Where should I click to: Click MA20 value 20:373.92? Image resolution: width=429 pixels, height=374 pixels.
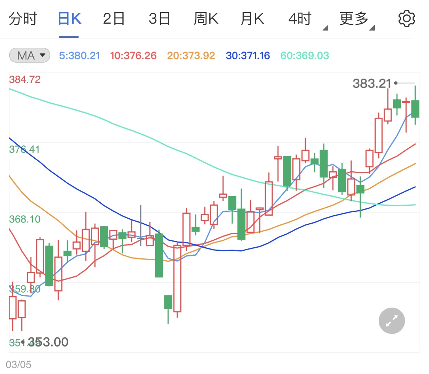click(191, 56)
